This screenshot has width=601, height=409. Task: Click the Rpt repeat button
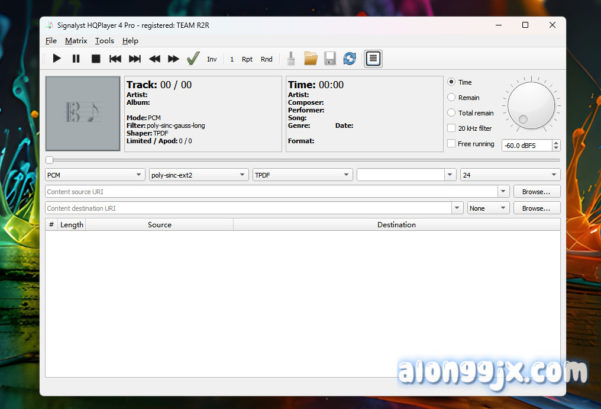tap(247, 59)
